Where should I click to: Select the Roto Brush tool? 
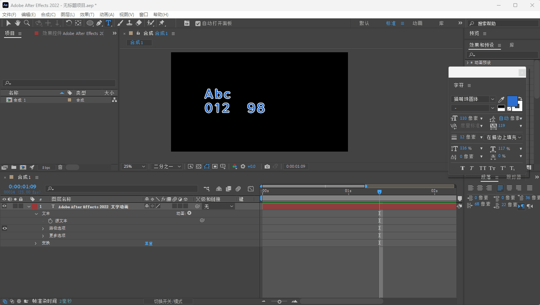tap(150, 23)
